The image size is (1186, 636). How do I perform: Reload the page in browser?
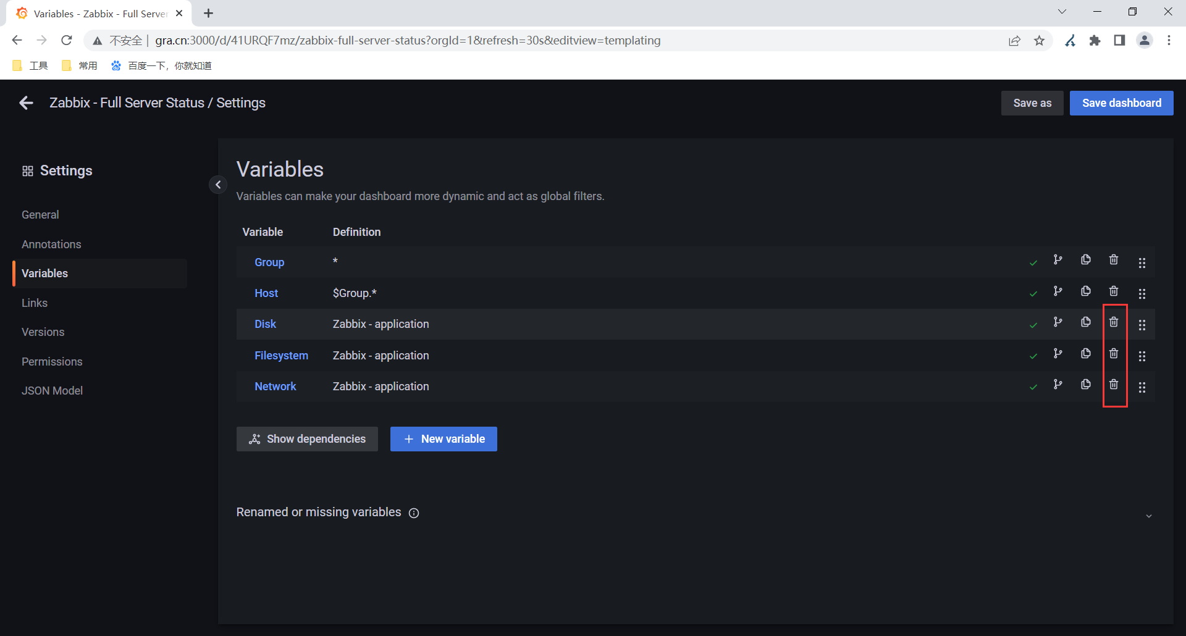coord(67,41)
